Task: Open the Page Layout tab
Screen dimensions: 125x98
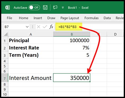Action: (x=70, y=18)
